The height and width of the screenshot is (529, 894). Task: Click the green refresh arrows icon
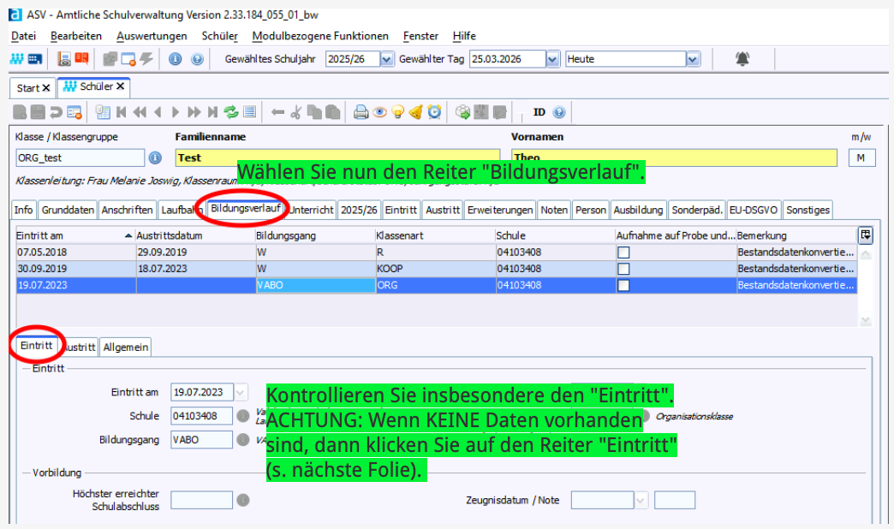tap(230, 112)
